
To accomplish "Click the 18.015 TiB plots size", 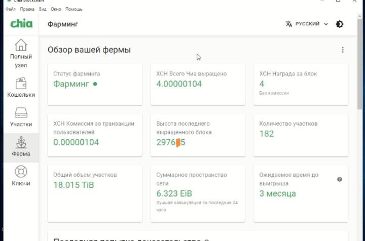I will point(74,185).
